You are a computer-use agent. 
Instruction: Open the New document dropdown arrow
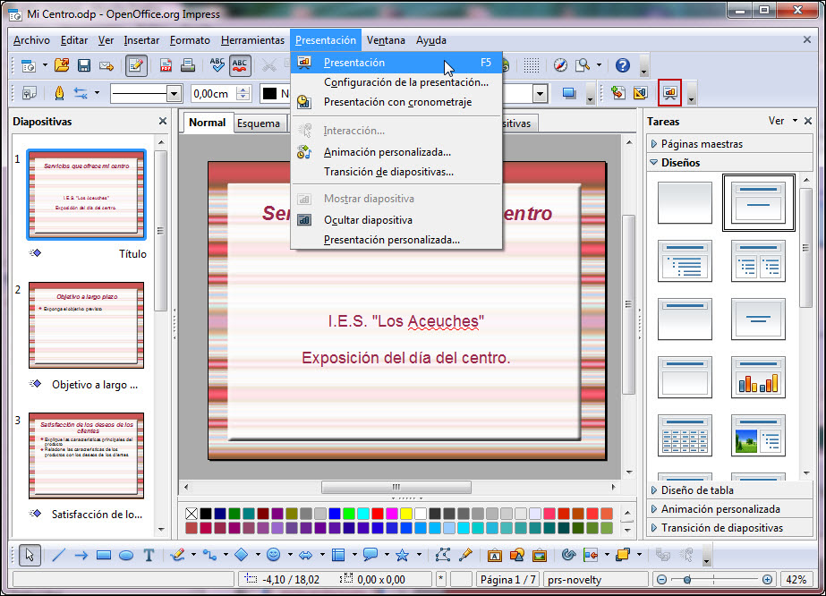tap(45, 66)
